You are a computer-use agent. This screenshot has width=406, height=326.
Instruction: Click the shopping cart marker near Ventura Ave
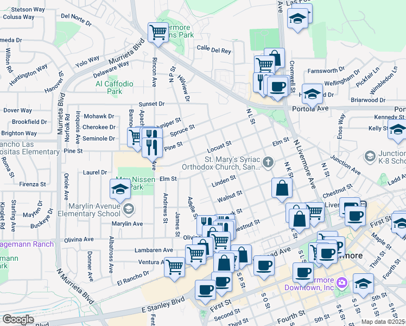[175, 267]
